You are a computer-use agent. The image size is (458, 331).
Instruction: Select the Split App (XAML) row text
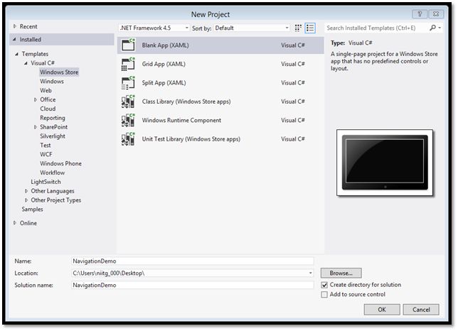pos(164,82)
